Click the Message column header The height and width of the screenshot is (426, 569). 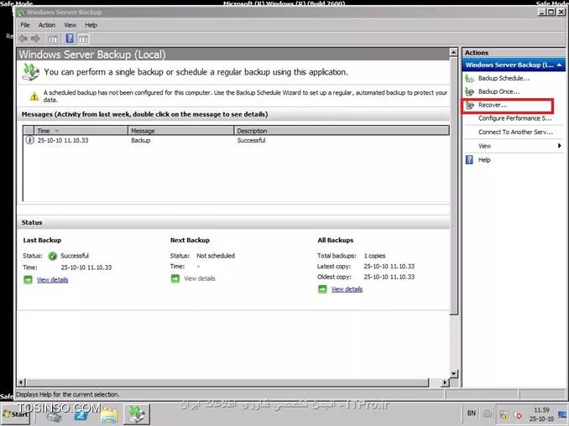180,131
